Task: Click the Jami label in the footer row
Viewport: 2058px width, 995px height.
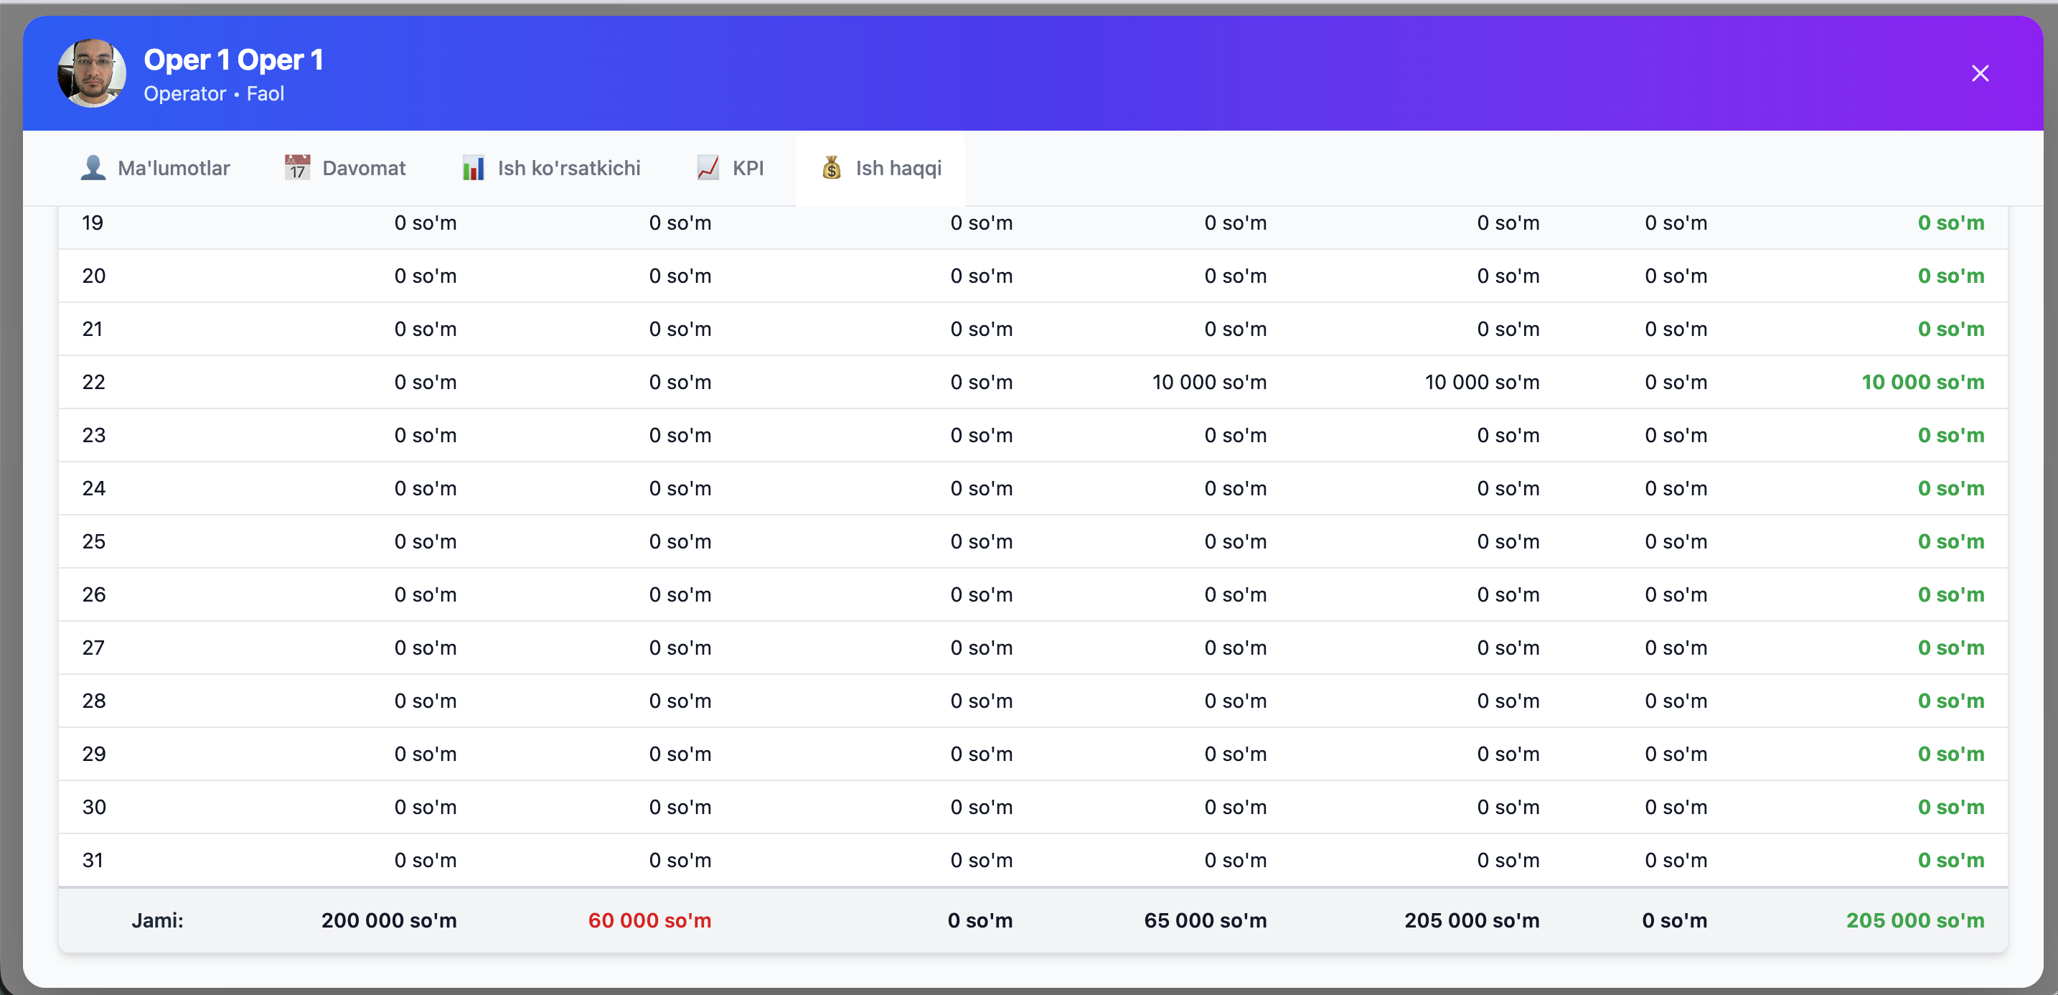Action: 157,920
